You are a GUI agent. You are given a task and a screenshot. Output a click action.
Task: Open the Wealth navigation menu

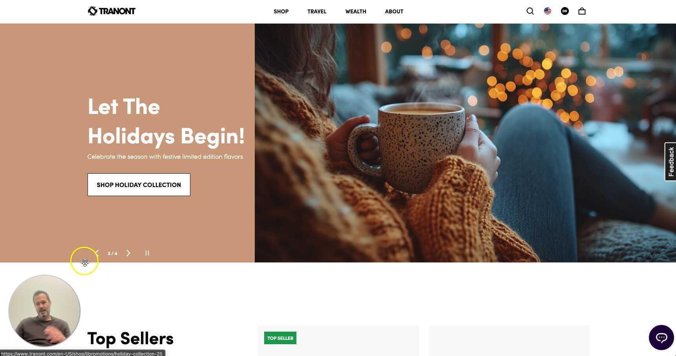[356, 11]
